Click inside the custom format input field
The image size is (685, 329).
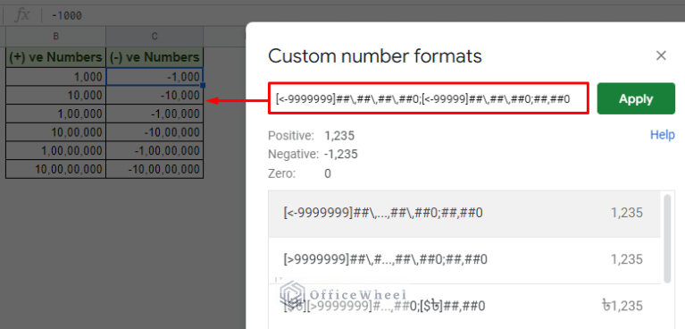click(x=428, y=98)
